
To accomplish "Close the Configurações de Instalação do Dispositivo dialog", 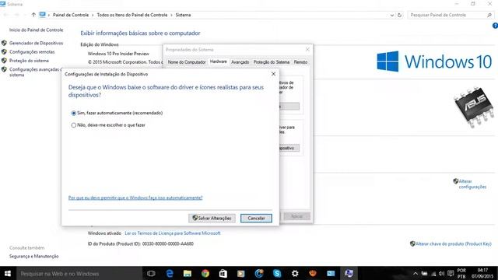I will coord(273,74).
